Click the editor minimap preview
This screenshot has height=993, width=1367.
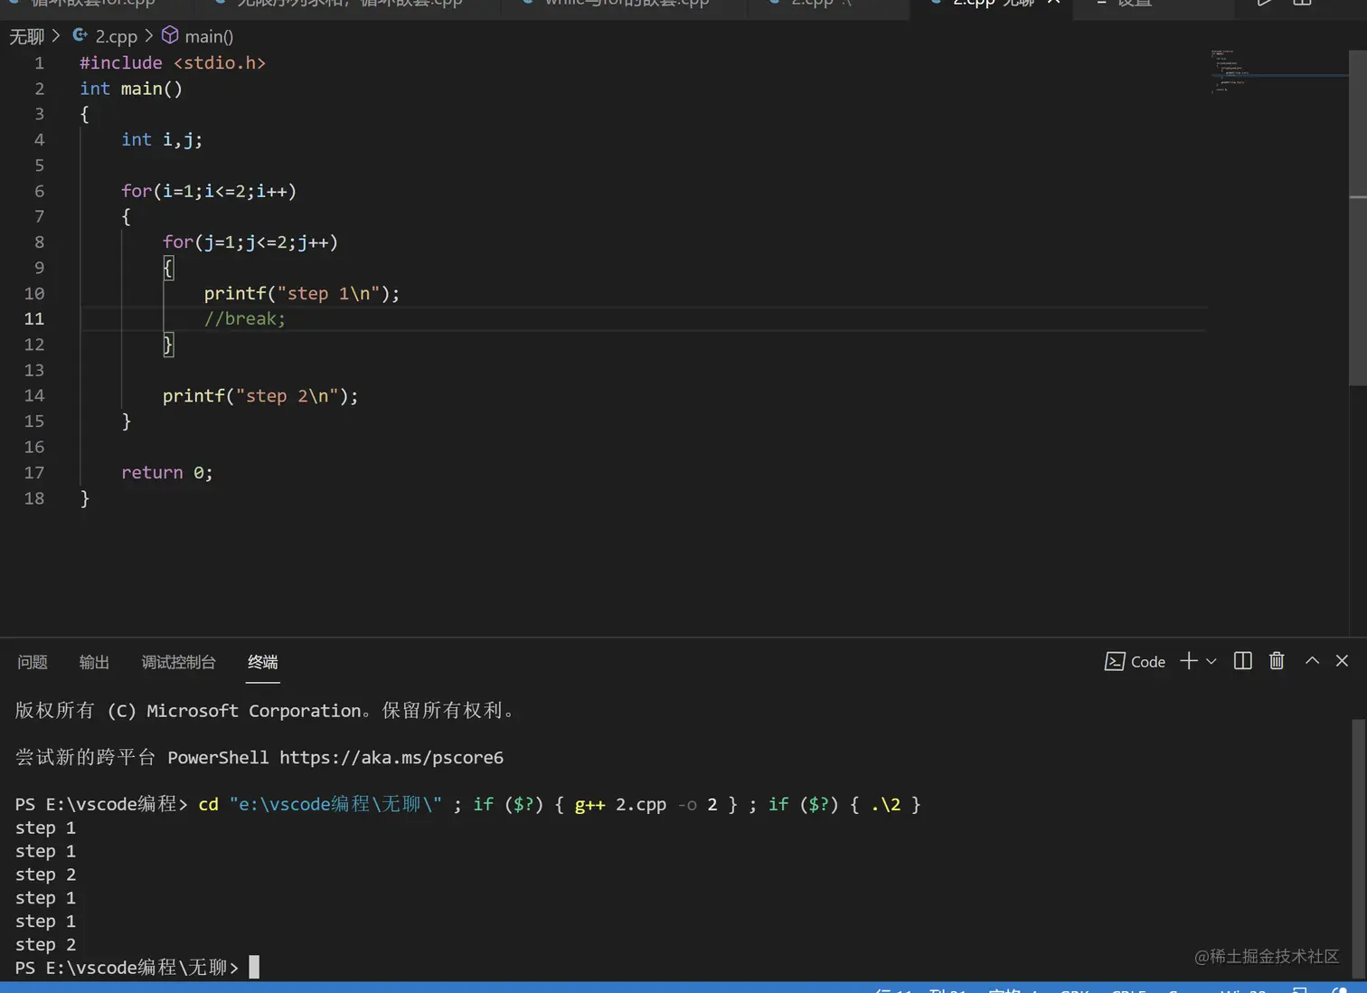click(x=1278, y=72)
